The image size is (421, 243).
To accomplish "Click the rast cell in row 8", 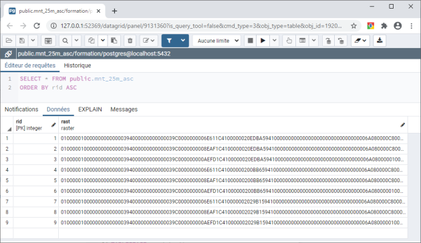I will coord(233,212).
